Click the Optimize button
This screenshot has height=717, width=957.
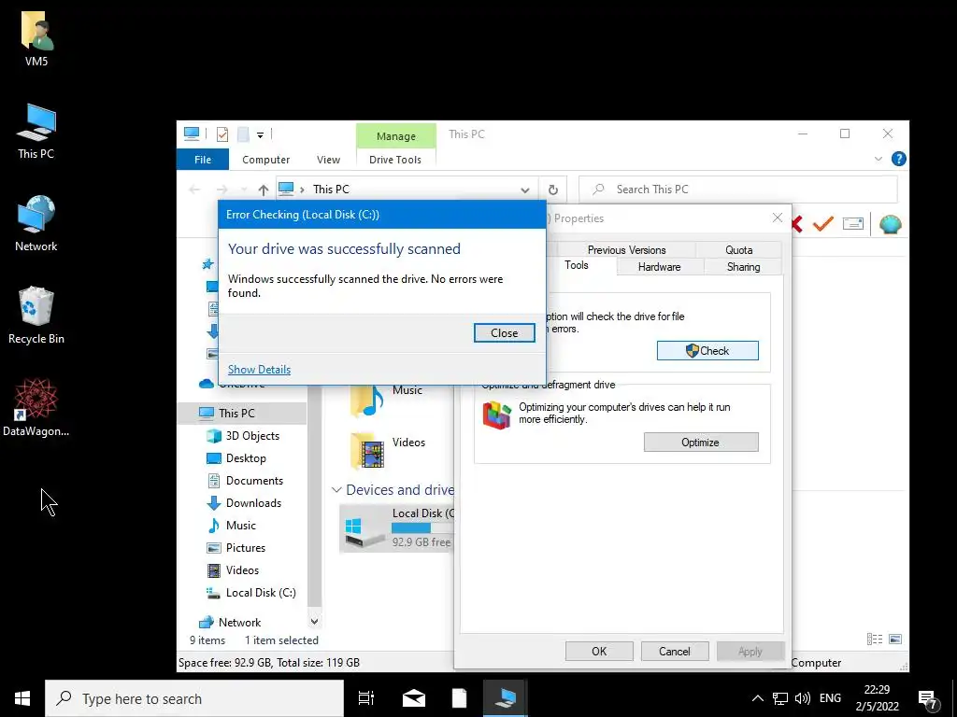[x=701, y=443]
